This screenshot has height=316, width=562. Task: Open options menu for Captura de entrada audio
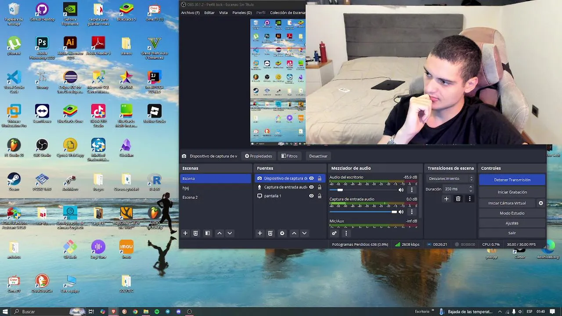click(412, 212)
